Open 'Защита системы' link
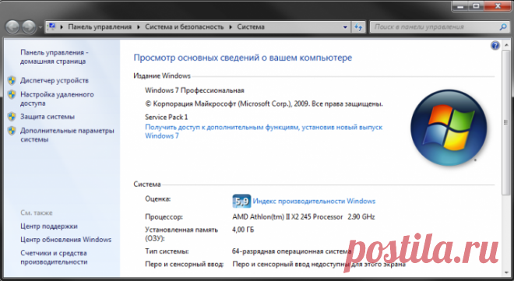514x281 pixels. (48, 117)
